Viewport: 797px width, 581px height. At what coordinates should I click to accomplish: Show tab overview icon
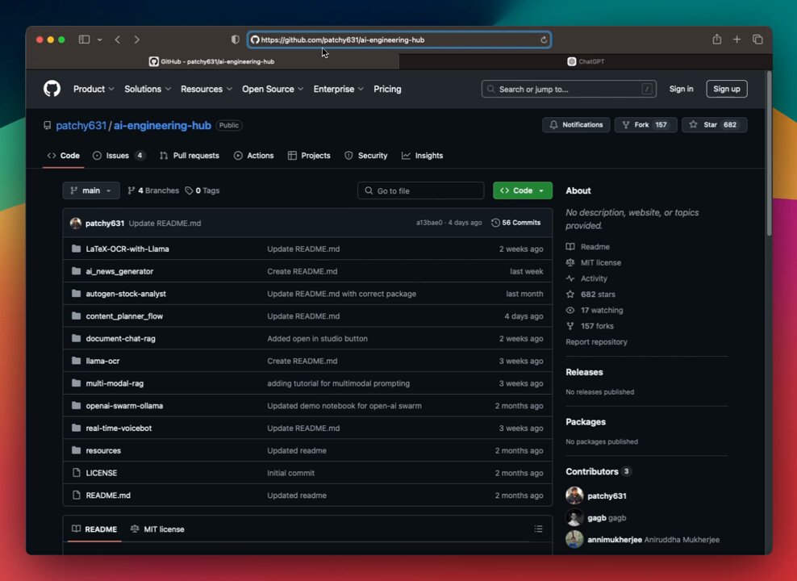coord(757,40)
